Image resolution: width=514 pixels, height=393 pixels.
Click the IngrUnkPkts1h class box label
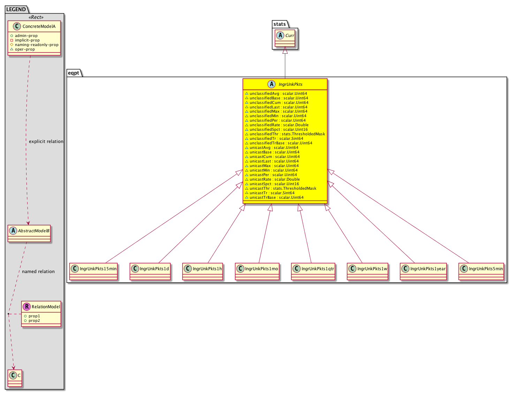pos(207,269)
